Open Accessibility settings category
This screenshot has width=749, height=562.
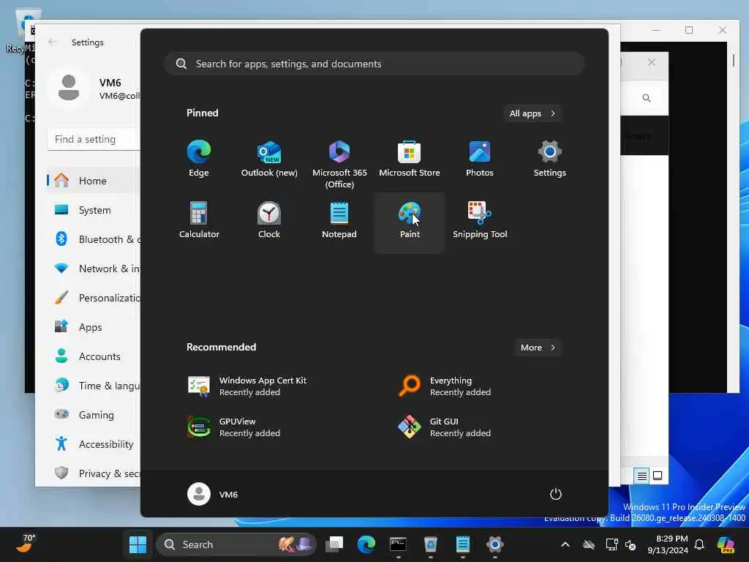(x=94, y=444)
